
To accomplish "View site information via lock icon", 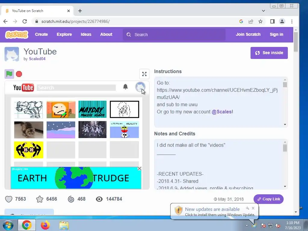I will [x=36, y=21].
